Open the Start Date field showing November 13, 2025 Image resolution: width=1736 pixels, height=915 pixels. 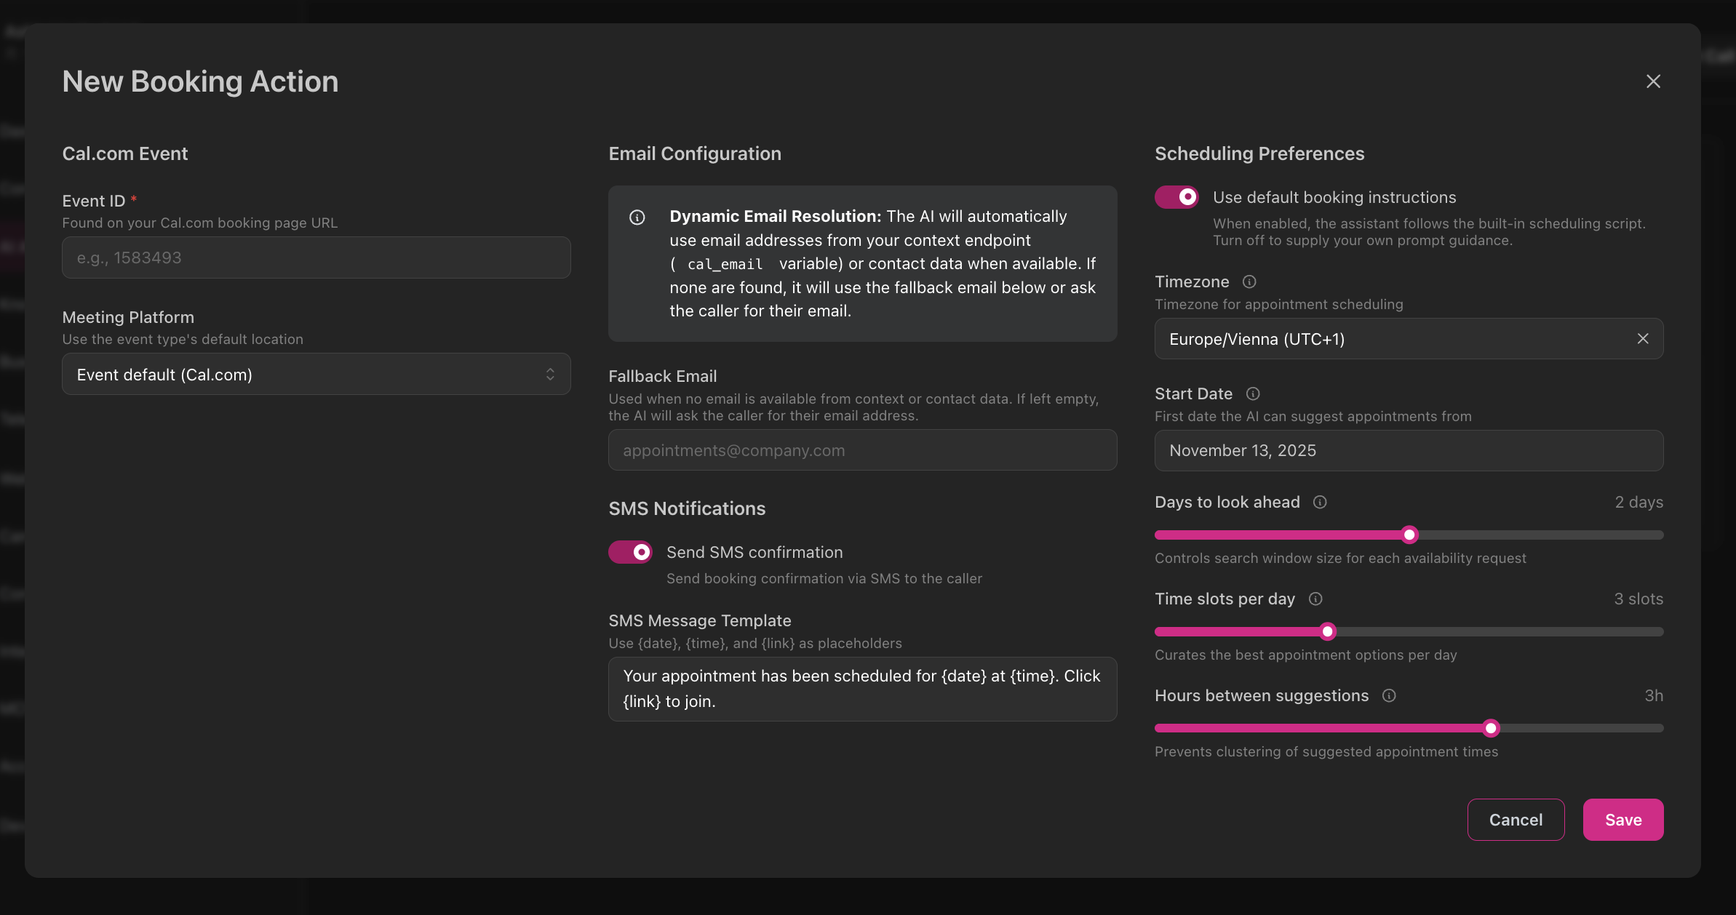(x=1408, y=450)
